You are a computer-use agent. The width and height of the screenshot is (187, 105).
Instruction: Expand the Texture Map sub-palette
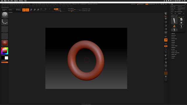[x=174, y=51]
